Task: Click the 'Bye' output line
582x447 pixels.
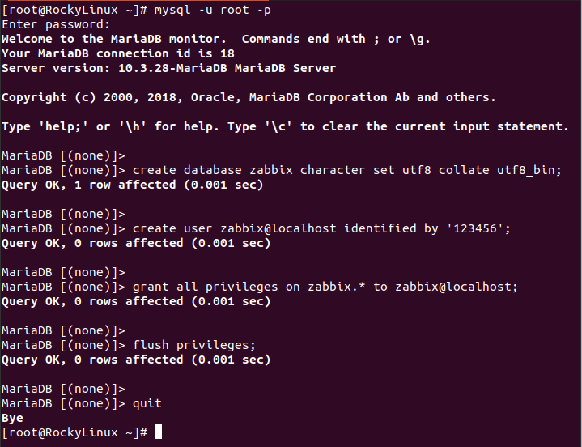Action: coord(12,418)
